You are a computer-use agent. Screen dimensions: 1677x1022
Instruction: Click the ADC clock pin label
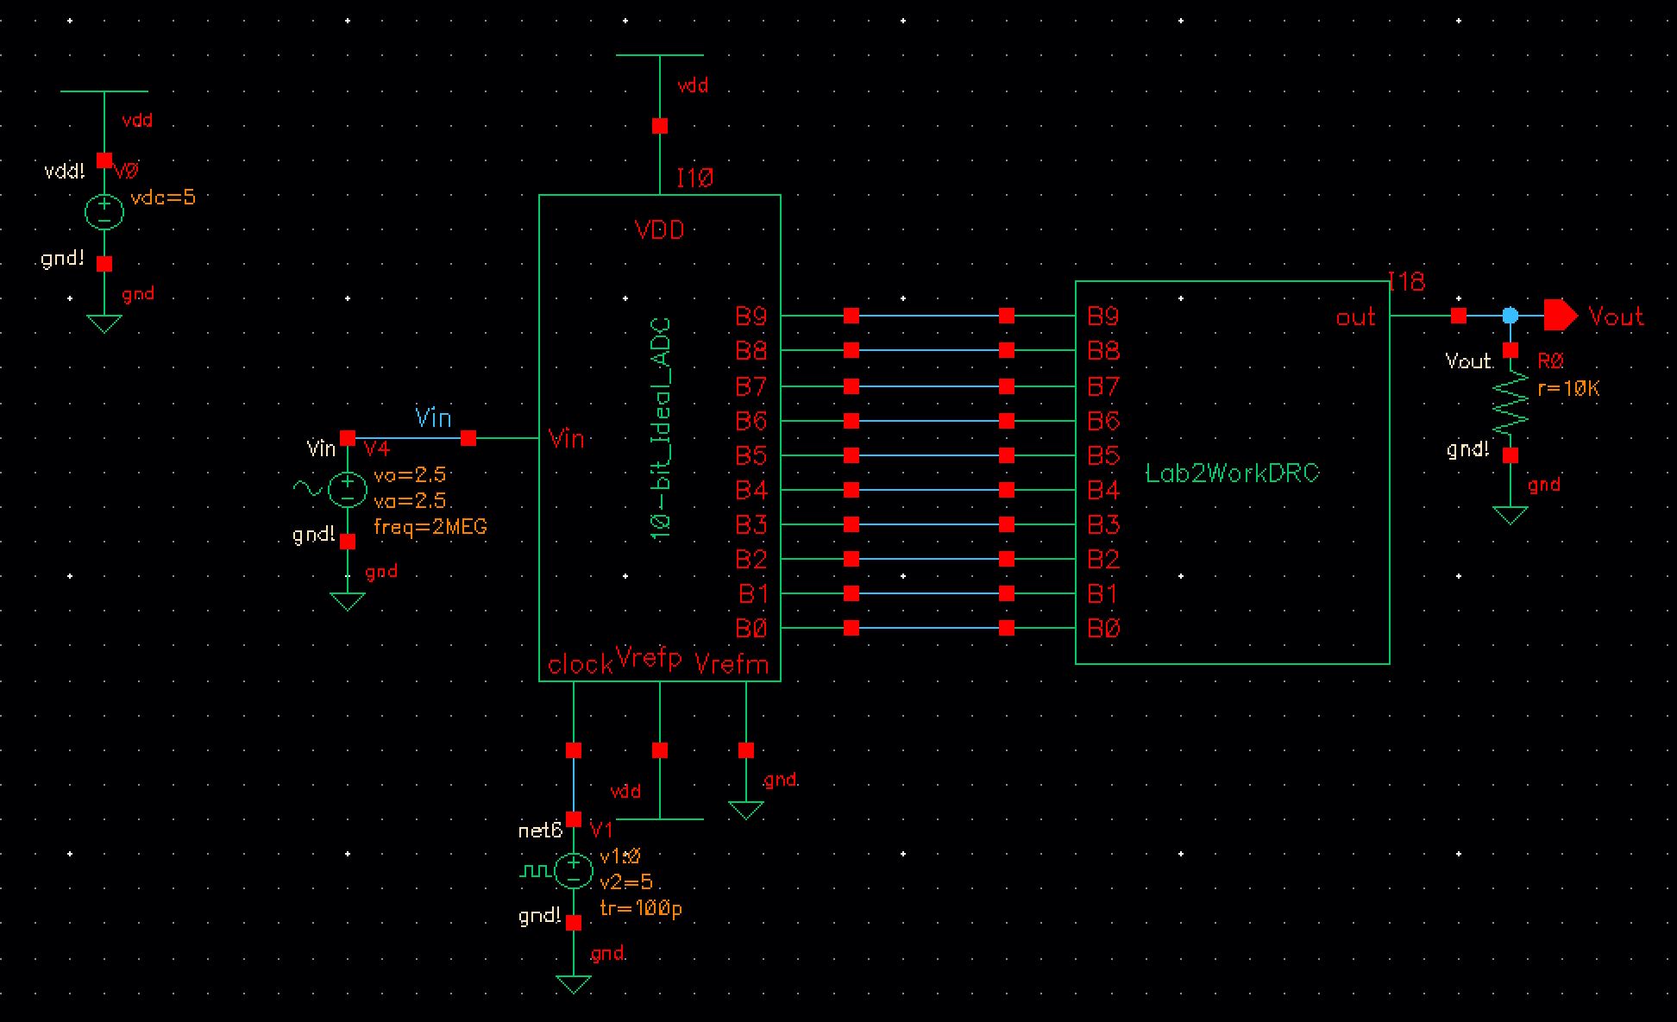580,664
